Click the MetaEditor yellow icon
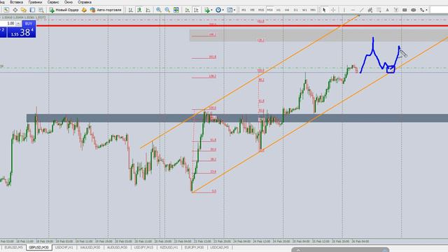Screen dimensions: 448x252 84,10
